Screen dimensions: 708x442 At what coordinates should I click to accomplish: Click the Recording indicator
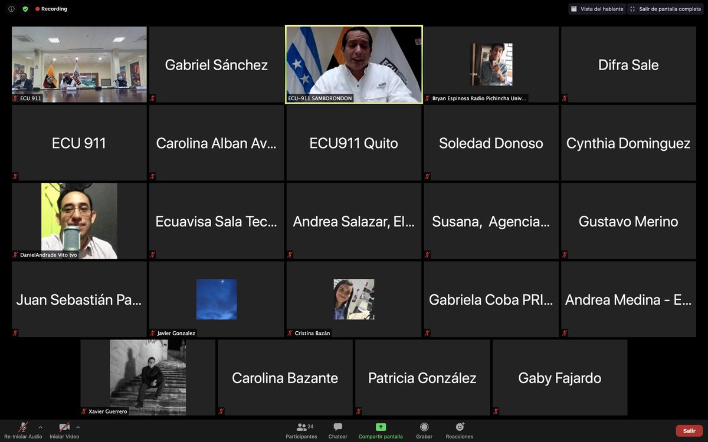(51, 9)
